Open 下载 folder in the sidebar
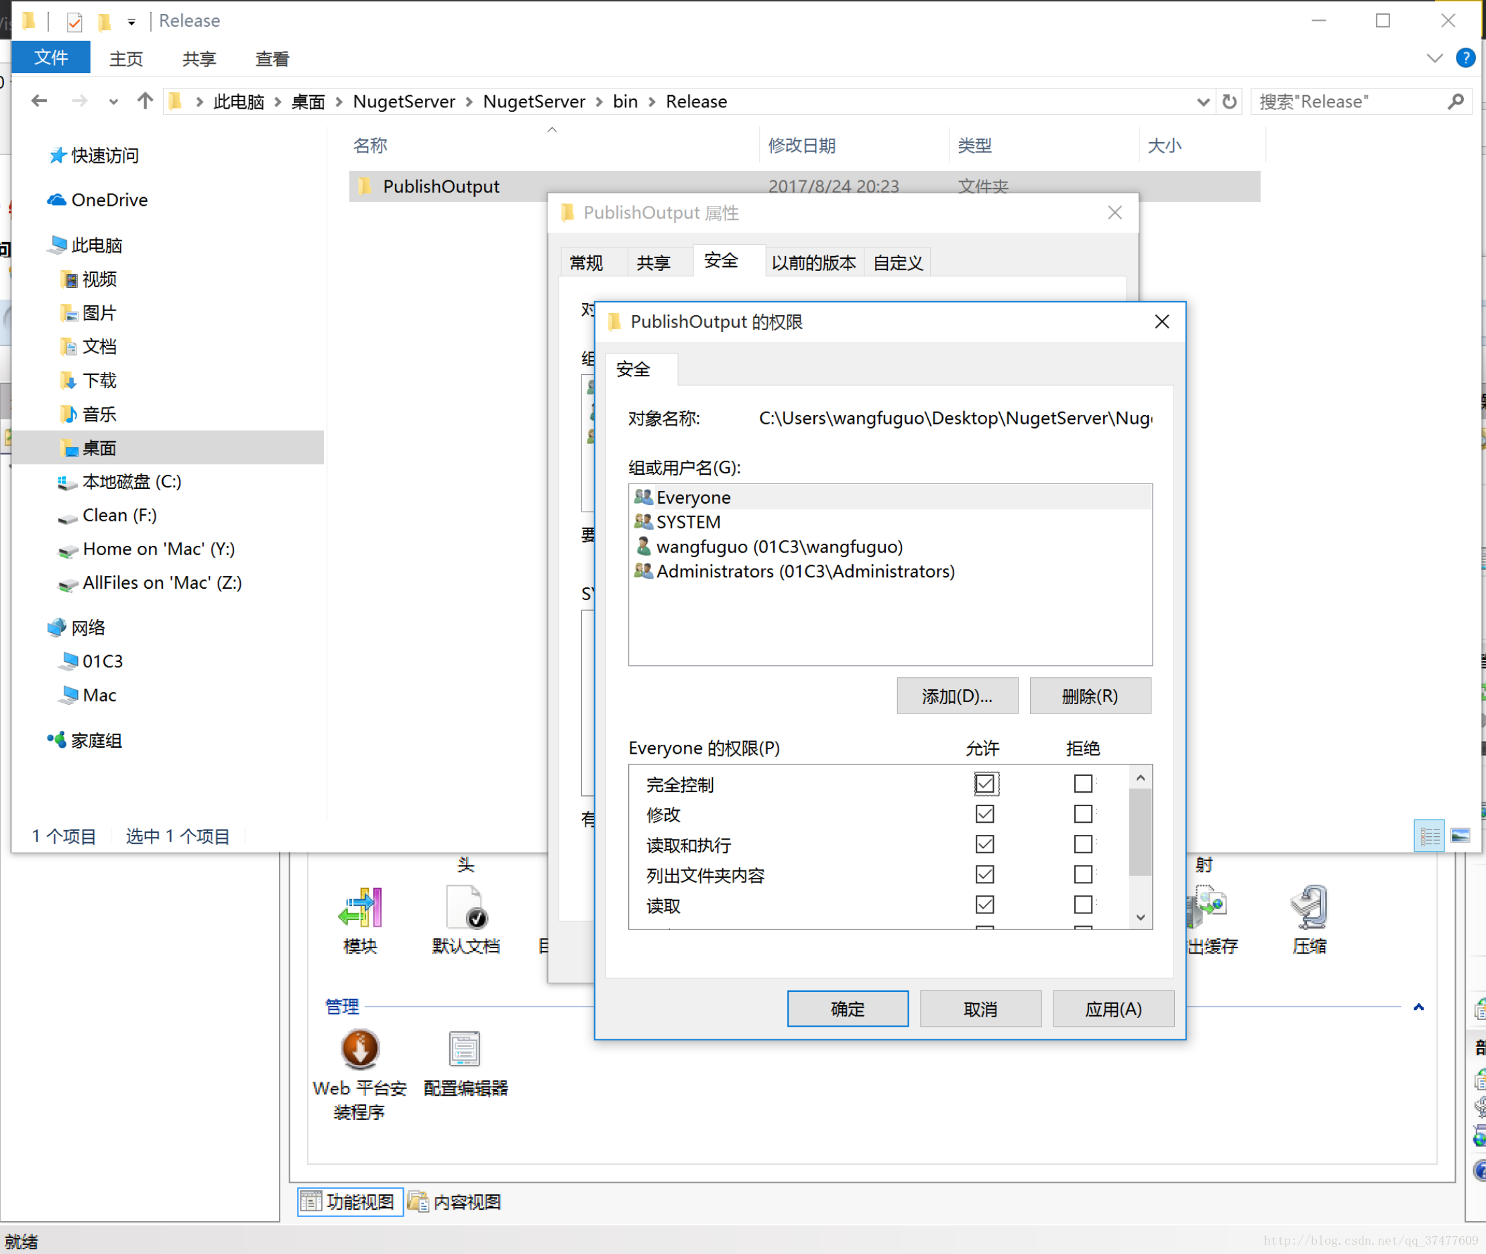The image size is (1486, 1254). pos(88,381)
